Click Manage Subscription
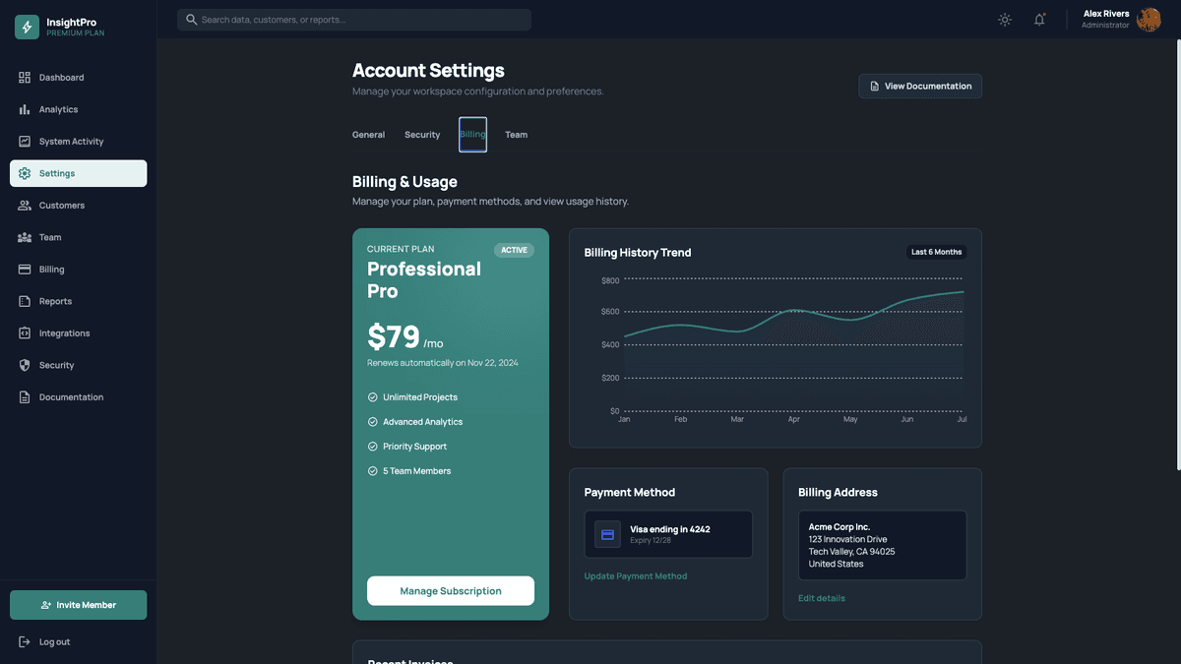Image resolution: width=1181 pixels, height=664 pixels. point(451,590)
